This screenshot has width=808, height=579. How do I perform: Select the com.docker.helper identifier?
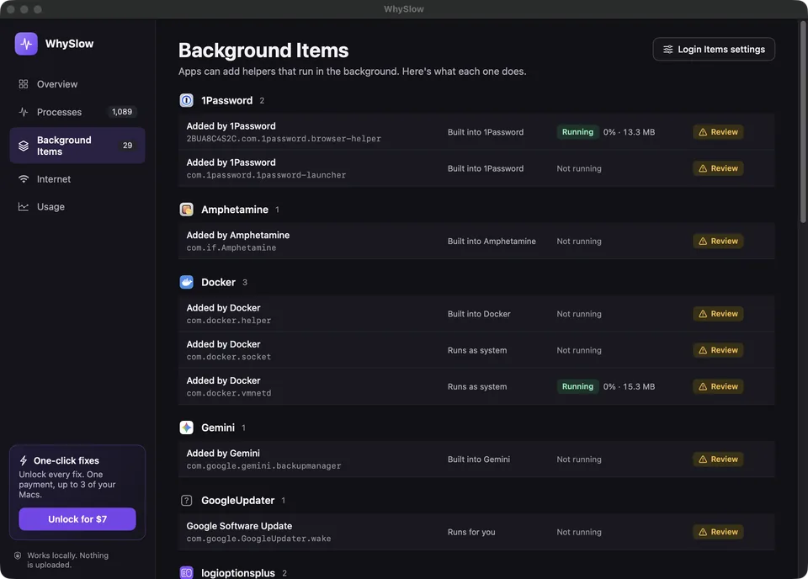(x=229, y=321)
